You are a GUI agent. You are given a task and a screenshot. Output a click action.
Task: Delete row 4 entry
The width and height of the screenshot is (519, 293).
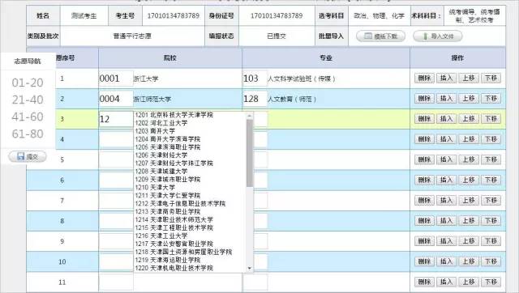424,139
